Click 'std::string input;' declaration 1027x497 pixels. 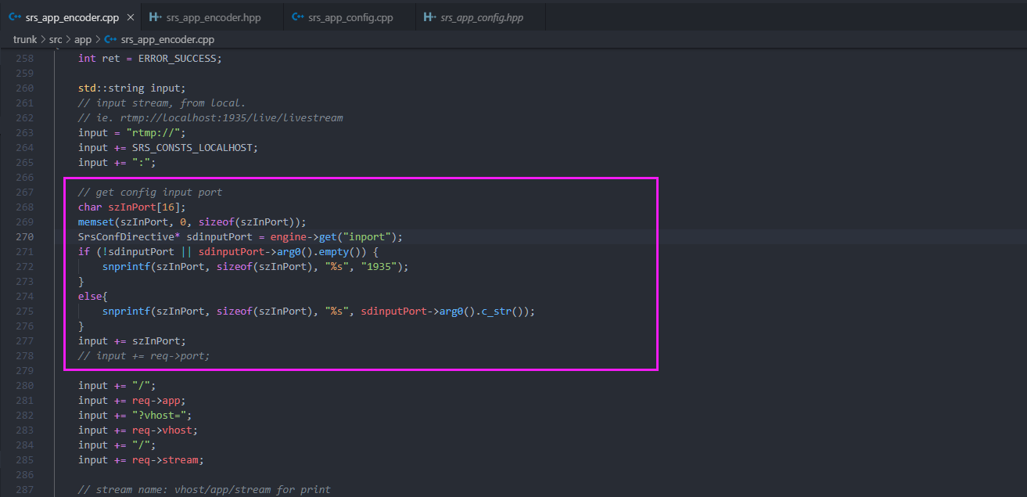[x=132, y=88]
